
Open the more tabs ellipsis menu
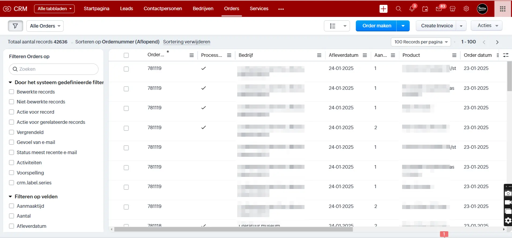(x=281, y=9)
